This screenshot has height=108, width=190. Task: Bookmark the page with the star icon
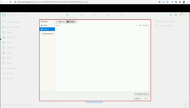coord(167,2)
